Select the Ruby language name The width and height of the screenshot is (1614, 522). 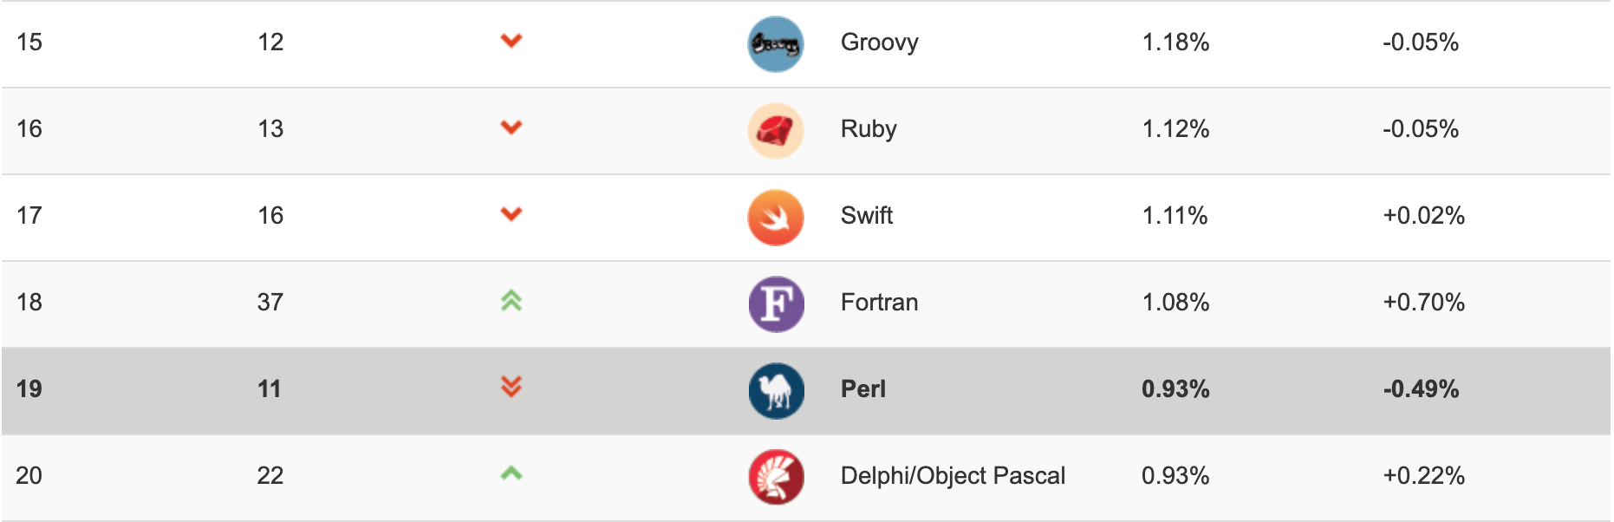pos(869,129)
